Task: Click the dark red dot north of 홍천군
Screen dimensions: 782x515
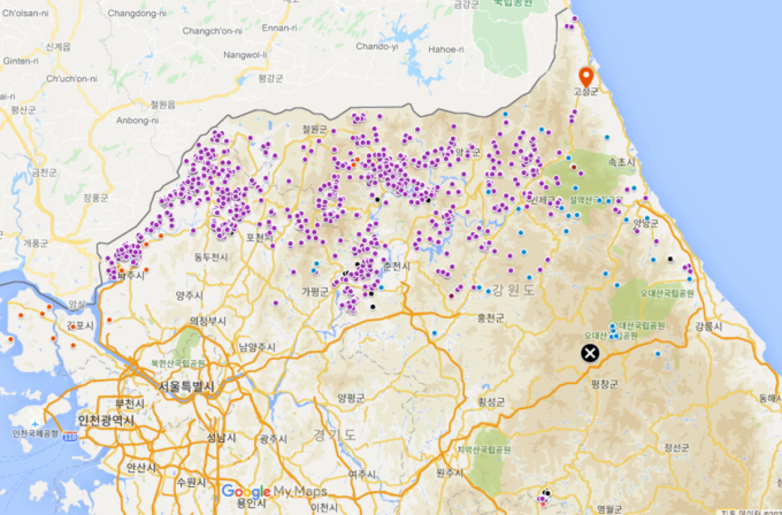Action: (451, 295)
